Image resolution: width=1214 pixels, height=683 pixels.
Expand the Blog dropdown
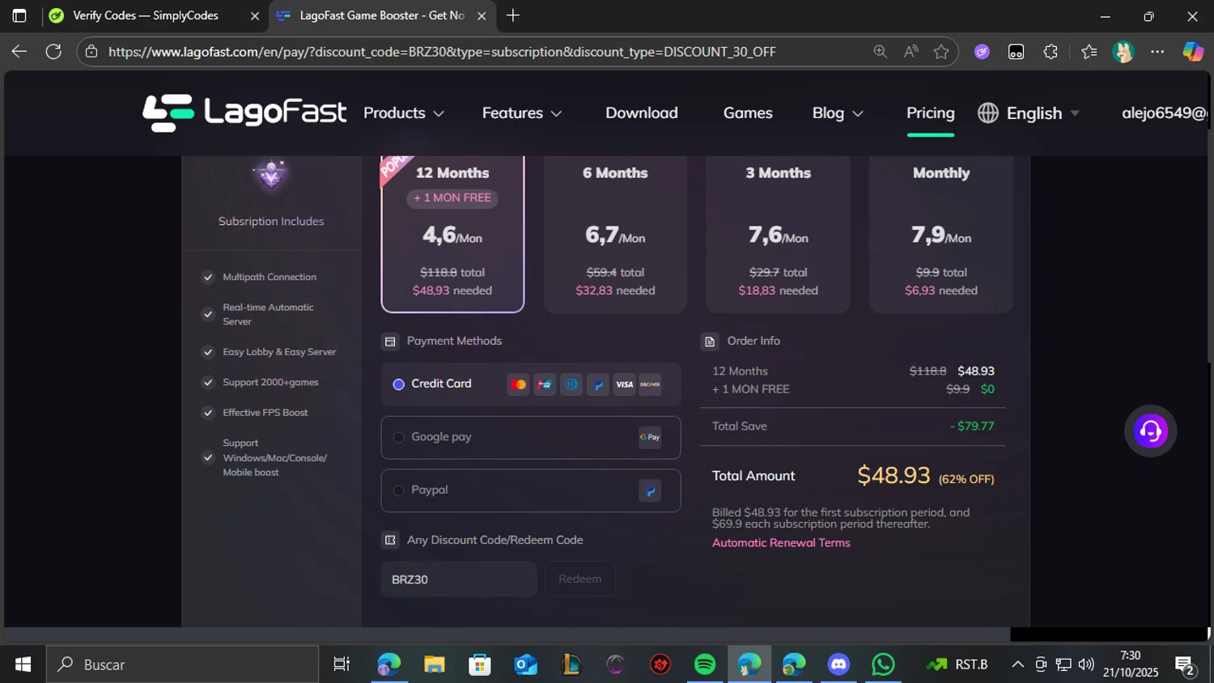(838, 113)
